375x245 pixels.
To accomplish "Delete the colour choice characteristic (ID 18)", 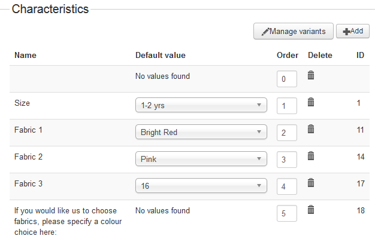I will 311,210.
